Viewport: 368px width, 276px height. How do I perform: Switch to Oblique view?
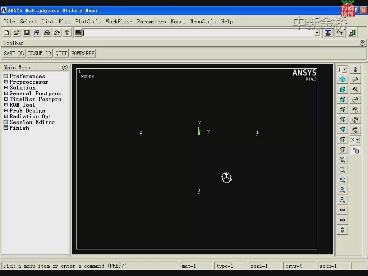pos(342,89)
